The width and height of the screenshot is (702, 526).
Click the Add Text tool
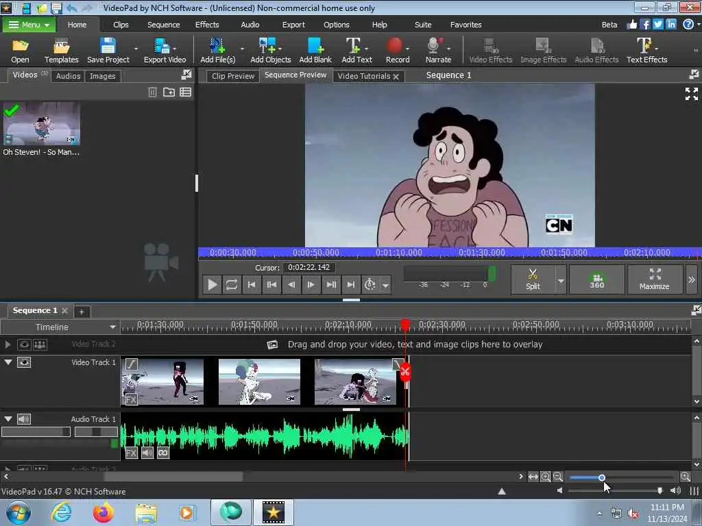click(356, 50)
